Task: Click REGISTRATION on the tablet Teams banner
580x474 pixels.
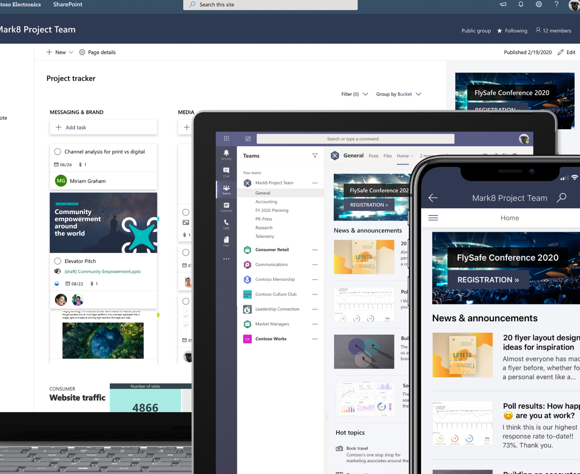Action: [x=369, y=205]
